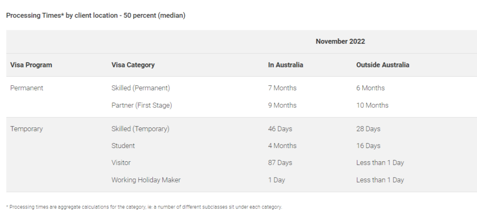Viewport: 477px width, 219px height.
Task: Select the Visitor visa category cell
Action: (x=121, y=163)
